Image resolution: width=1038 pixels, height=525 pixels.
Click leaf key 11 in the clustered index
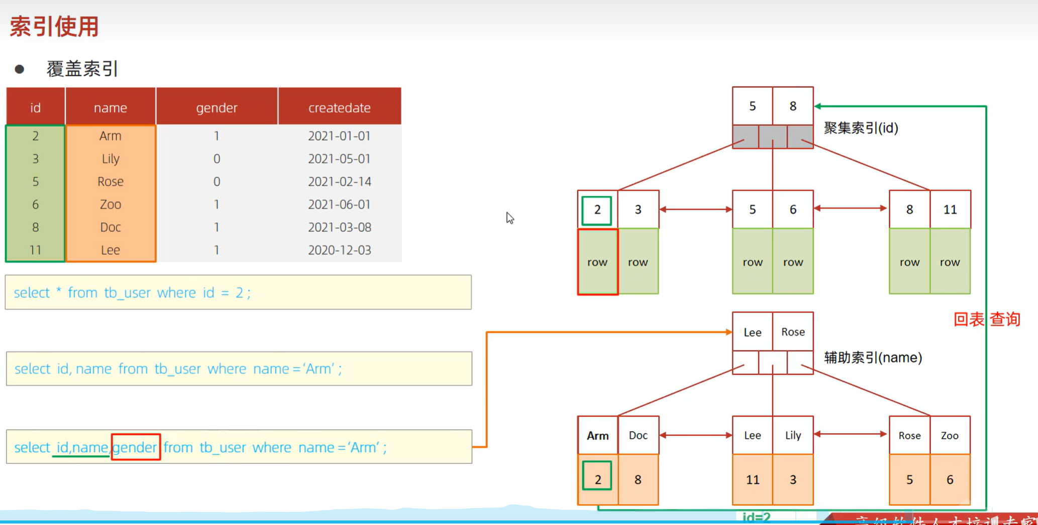950,209
